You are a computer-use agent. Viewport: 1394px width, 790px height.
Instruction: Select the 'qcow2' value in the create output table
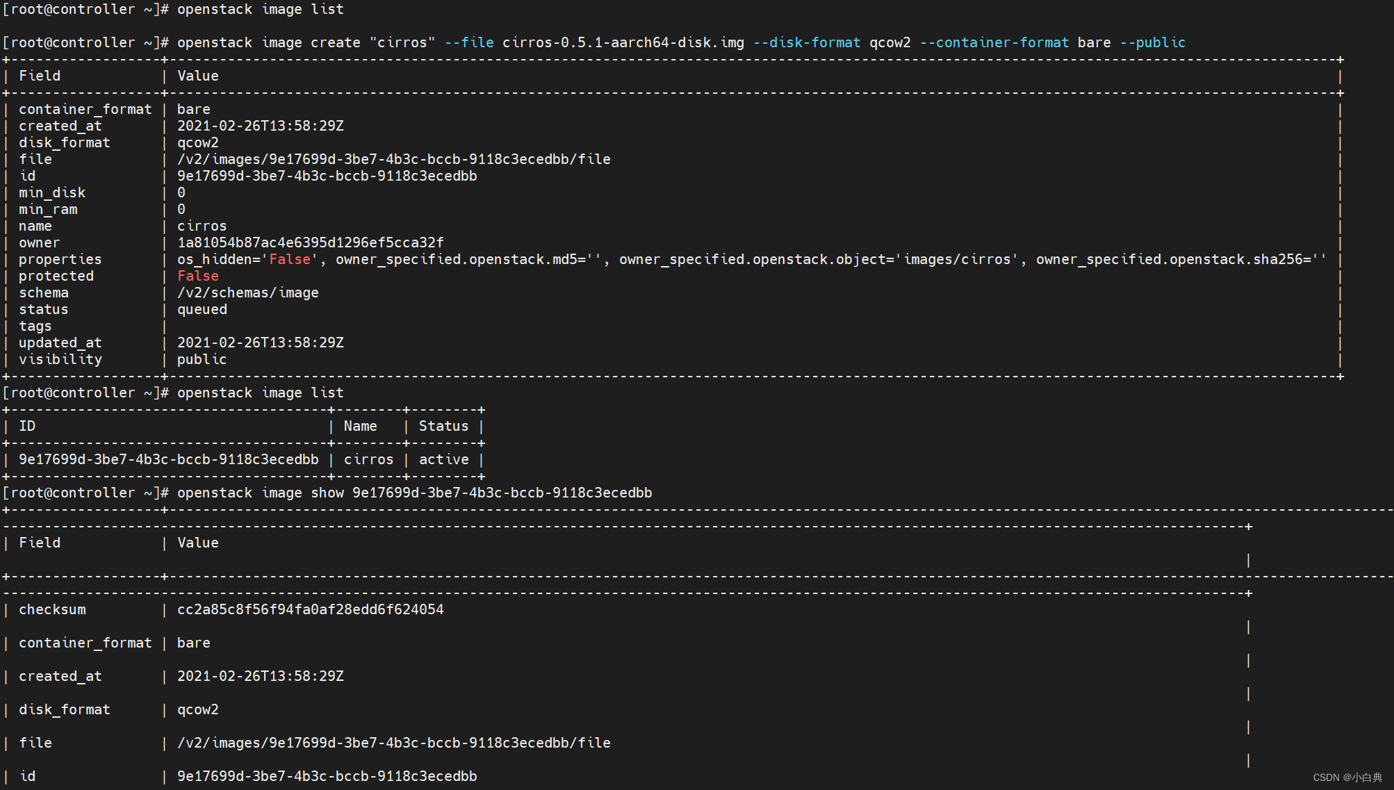[x=198, y=143]
